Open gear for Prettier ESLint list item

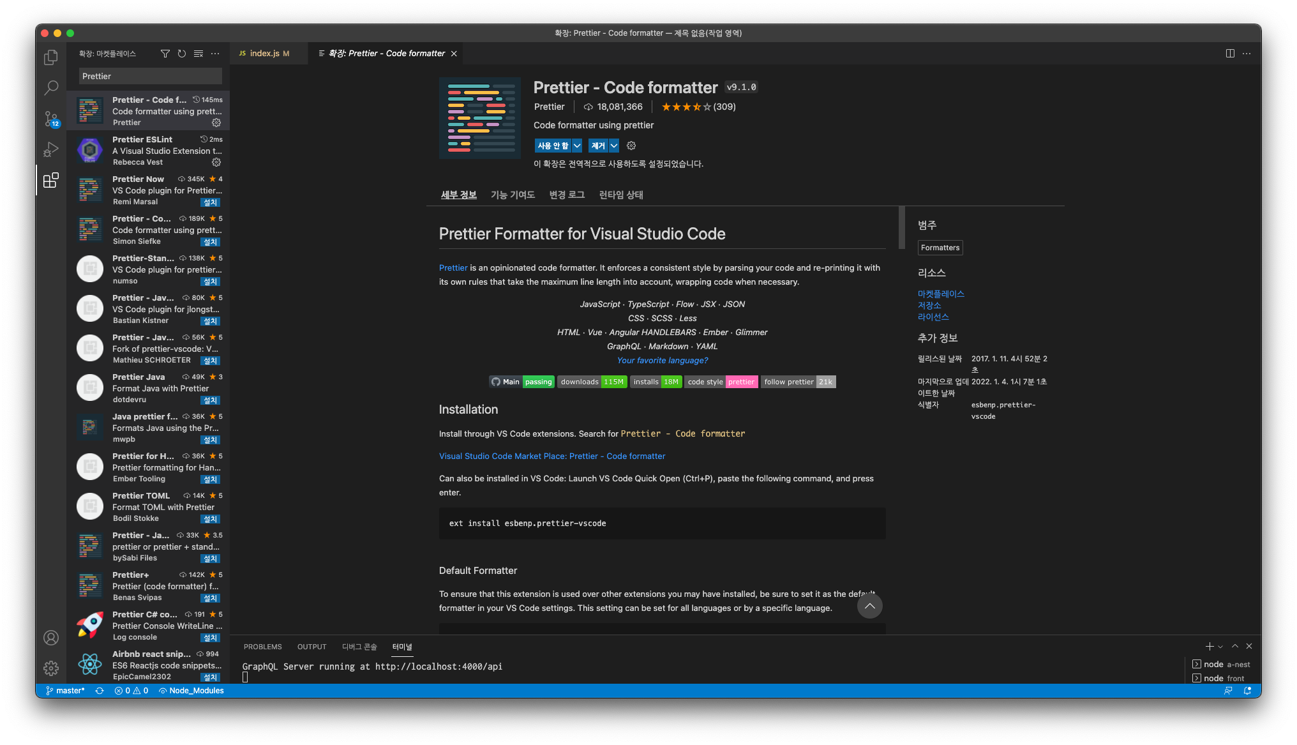click(216, 162)
